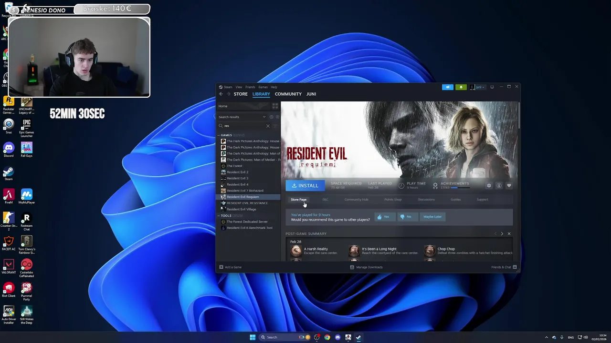The width and height of the screenshot is (611, 343).
Task: Open Manage Downloads
Action: point(366,267)
